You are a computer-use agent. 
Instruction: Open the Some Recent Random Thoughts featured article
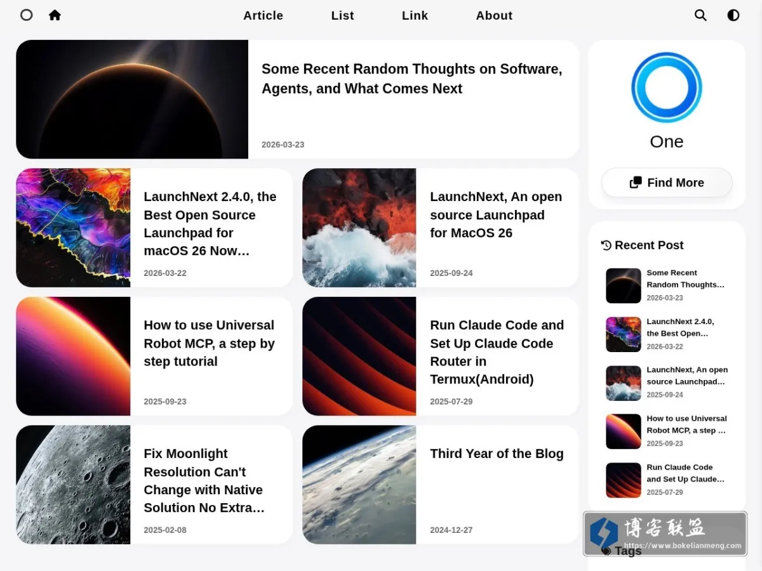412,79
